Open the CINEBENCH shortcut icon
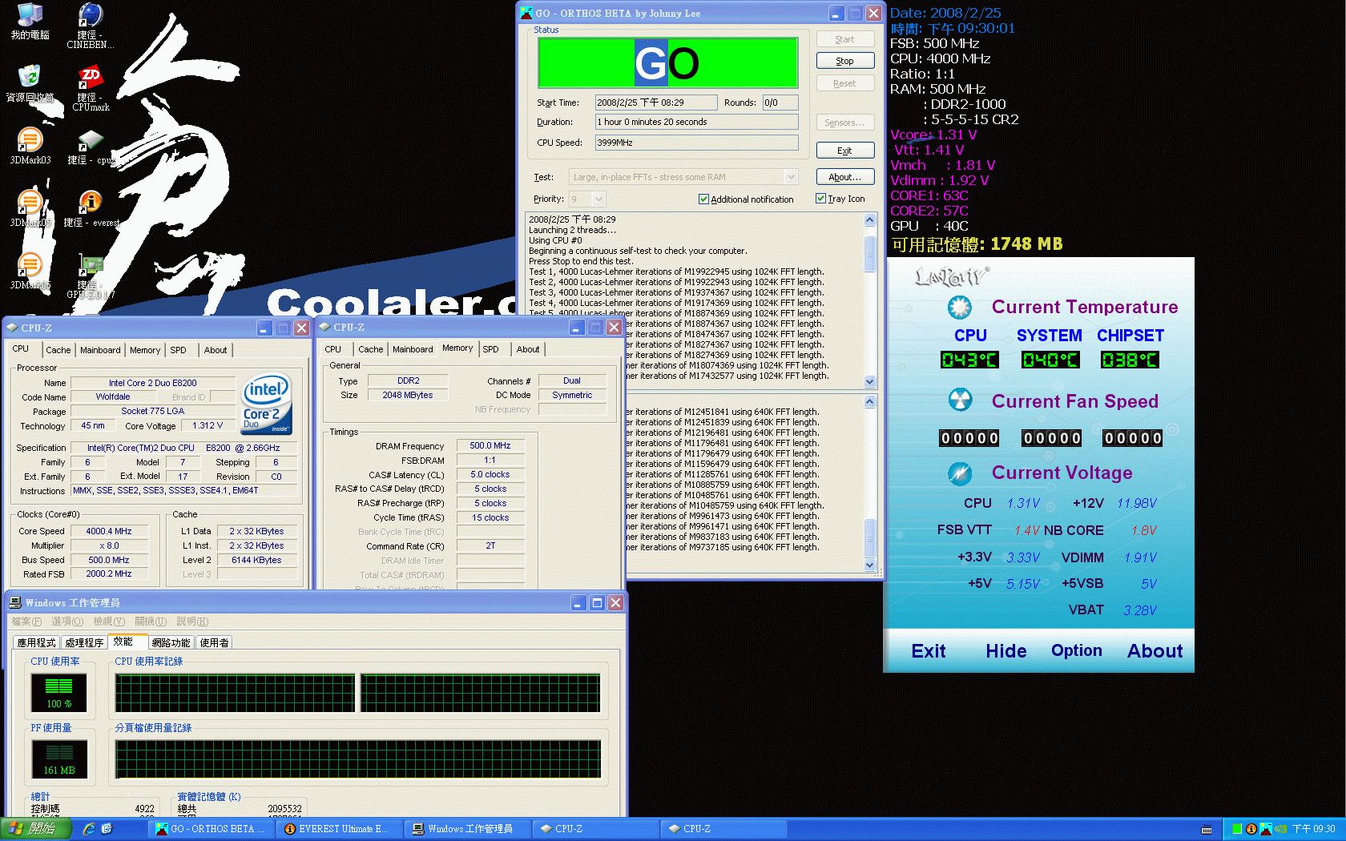1346x841 pixels. [90, 16]
